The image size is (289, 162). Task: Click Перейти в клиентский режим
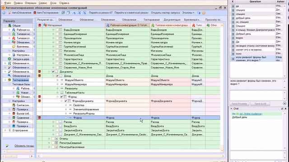[131, 13]
